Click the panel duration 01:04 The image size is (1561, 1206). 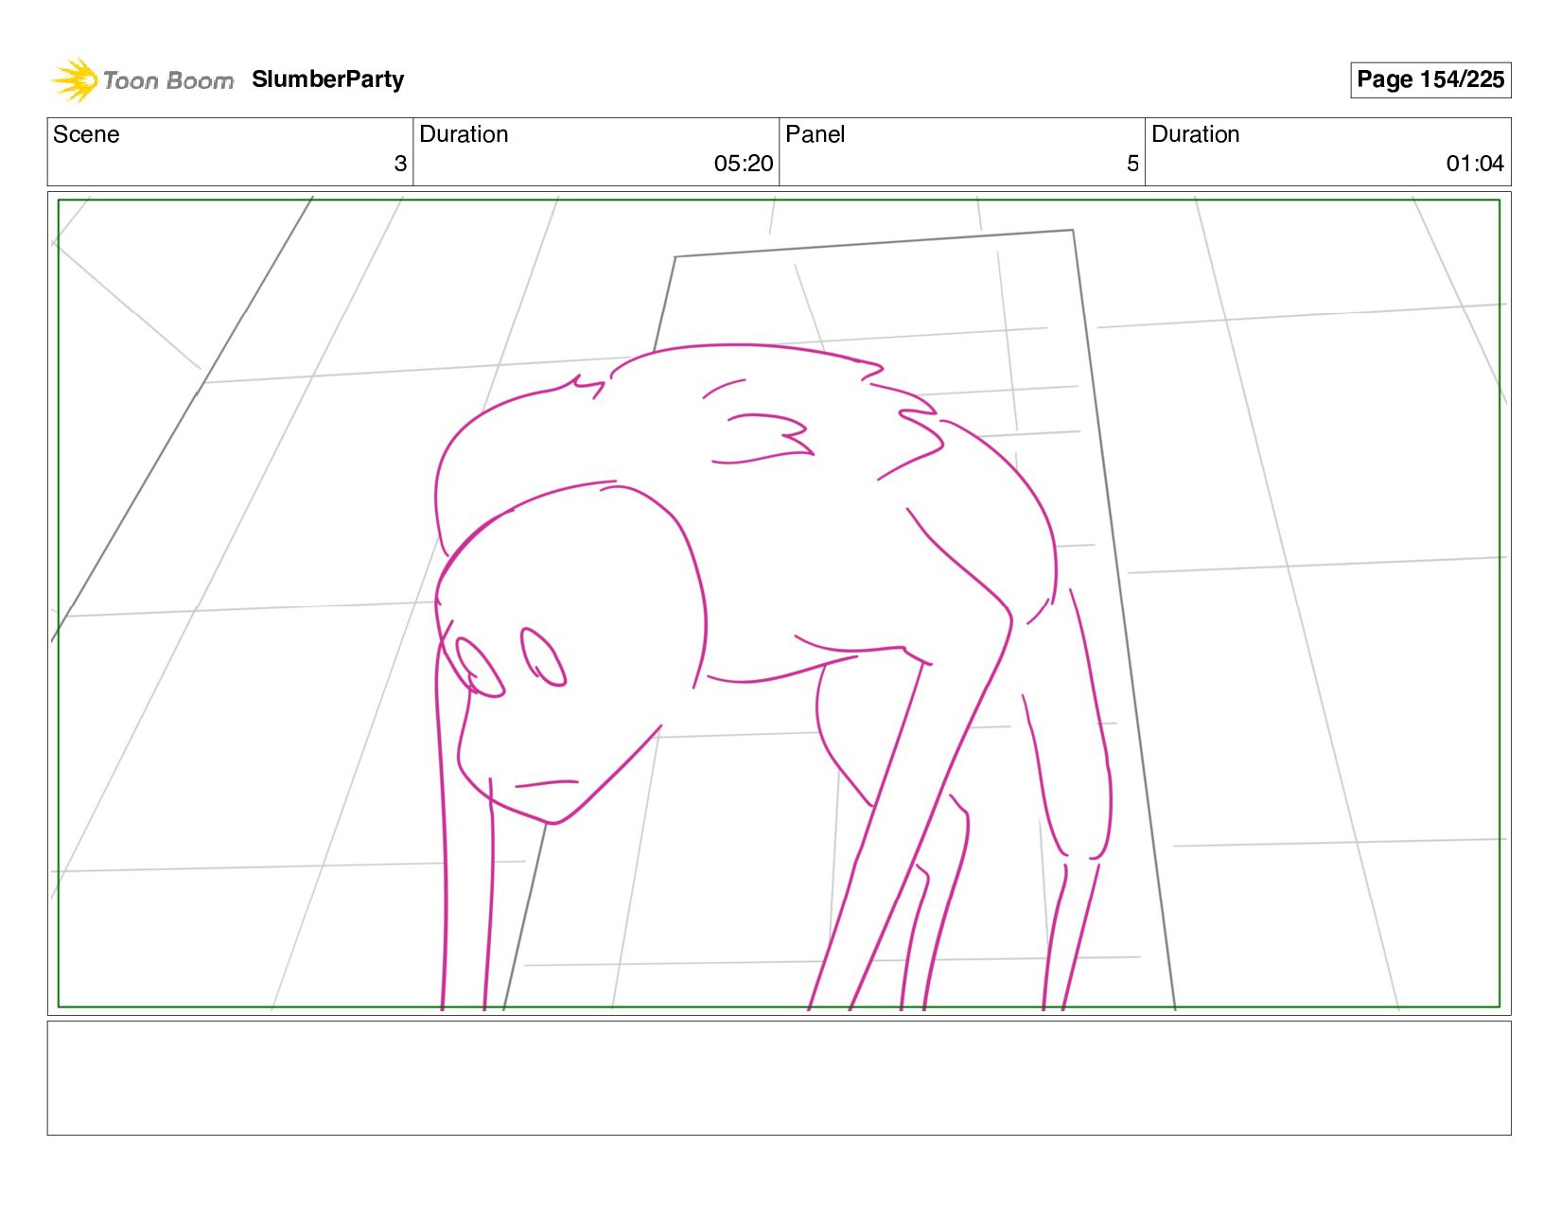click(x=1475, y=164)
